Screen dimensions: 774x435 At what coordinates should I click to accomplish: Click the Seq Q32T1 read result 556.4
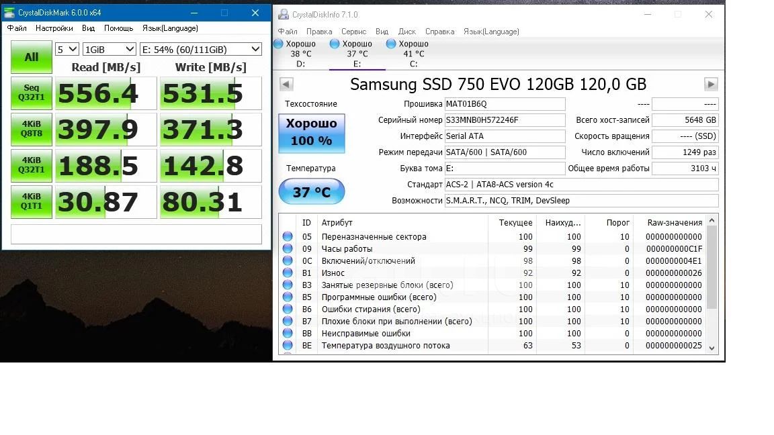tap(105, 93)
